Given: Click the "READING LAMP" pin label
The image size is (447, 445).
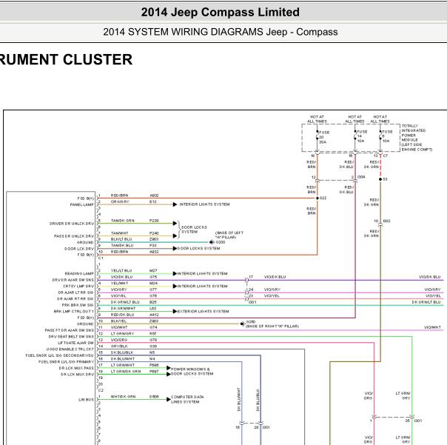Looking at the screenshot, I should tap(79, 273).
